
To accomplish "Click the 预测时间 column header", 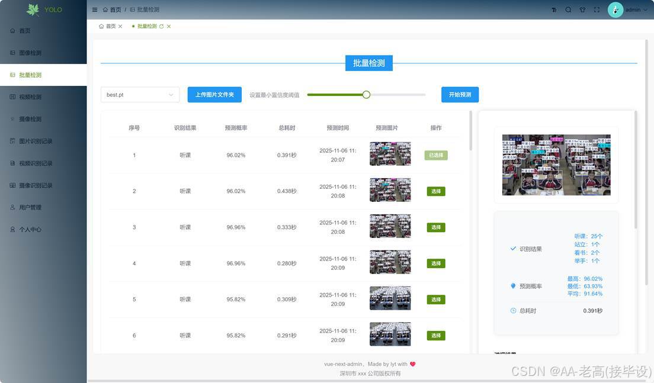I will [x=338, y=128].
